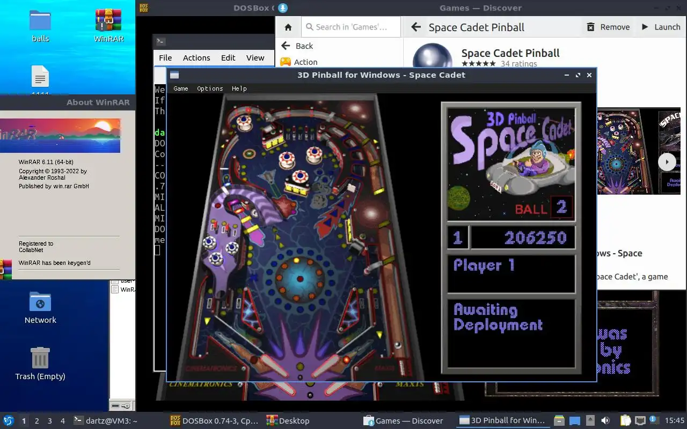This screenshot has height=429, width=687.
Task: Click the clipboard tray icon
Action: 626,421
